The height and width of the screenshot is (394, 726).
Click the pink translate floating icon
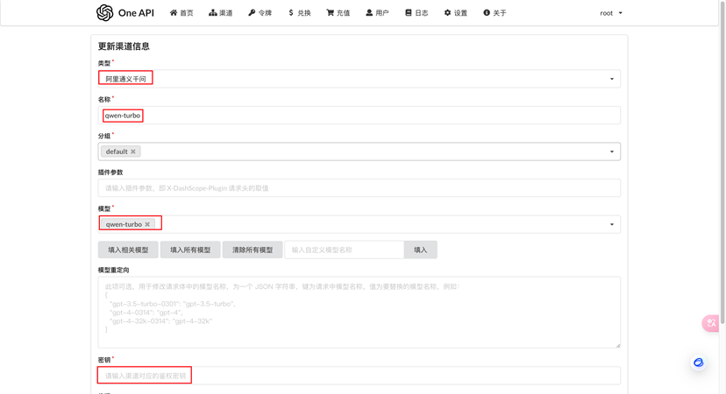[x=711, y=323]
